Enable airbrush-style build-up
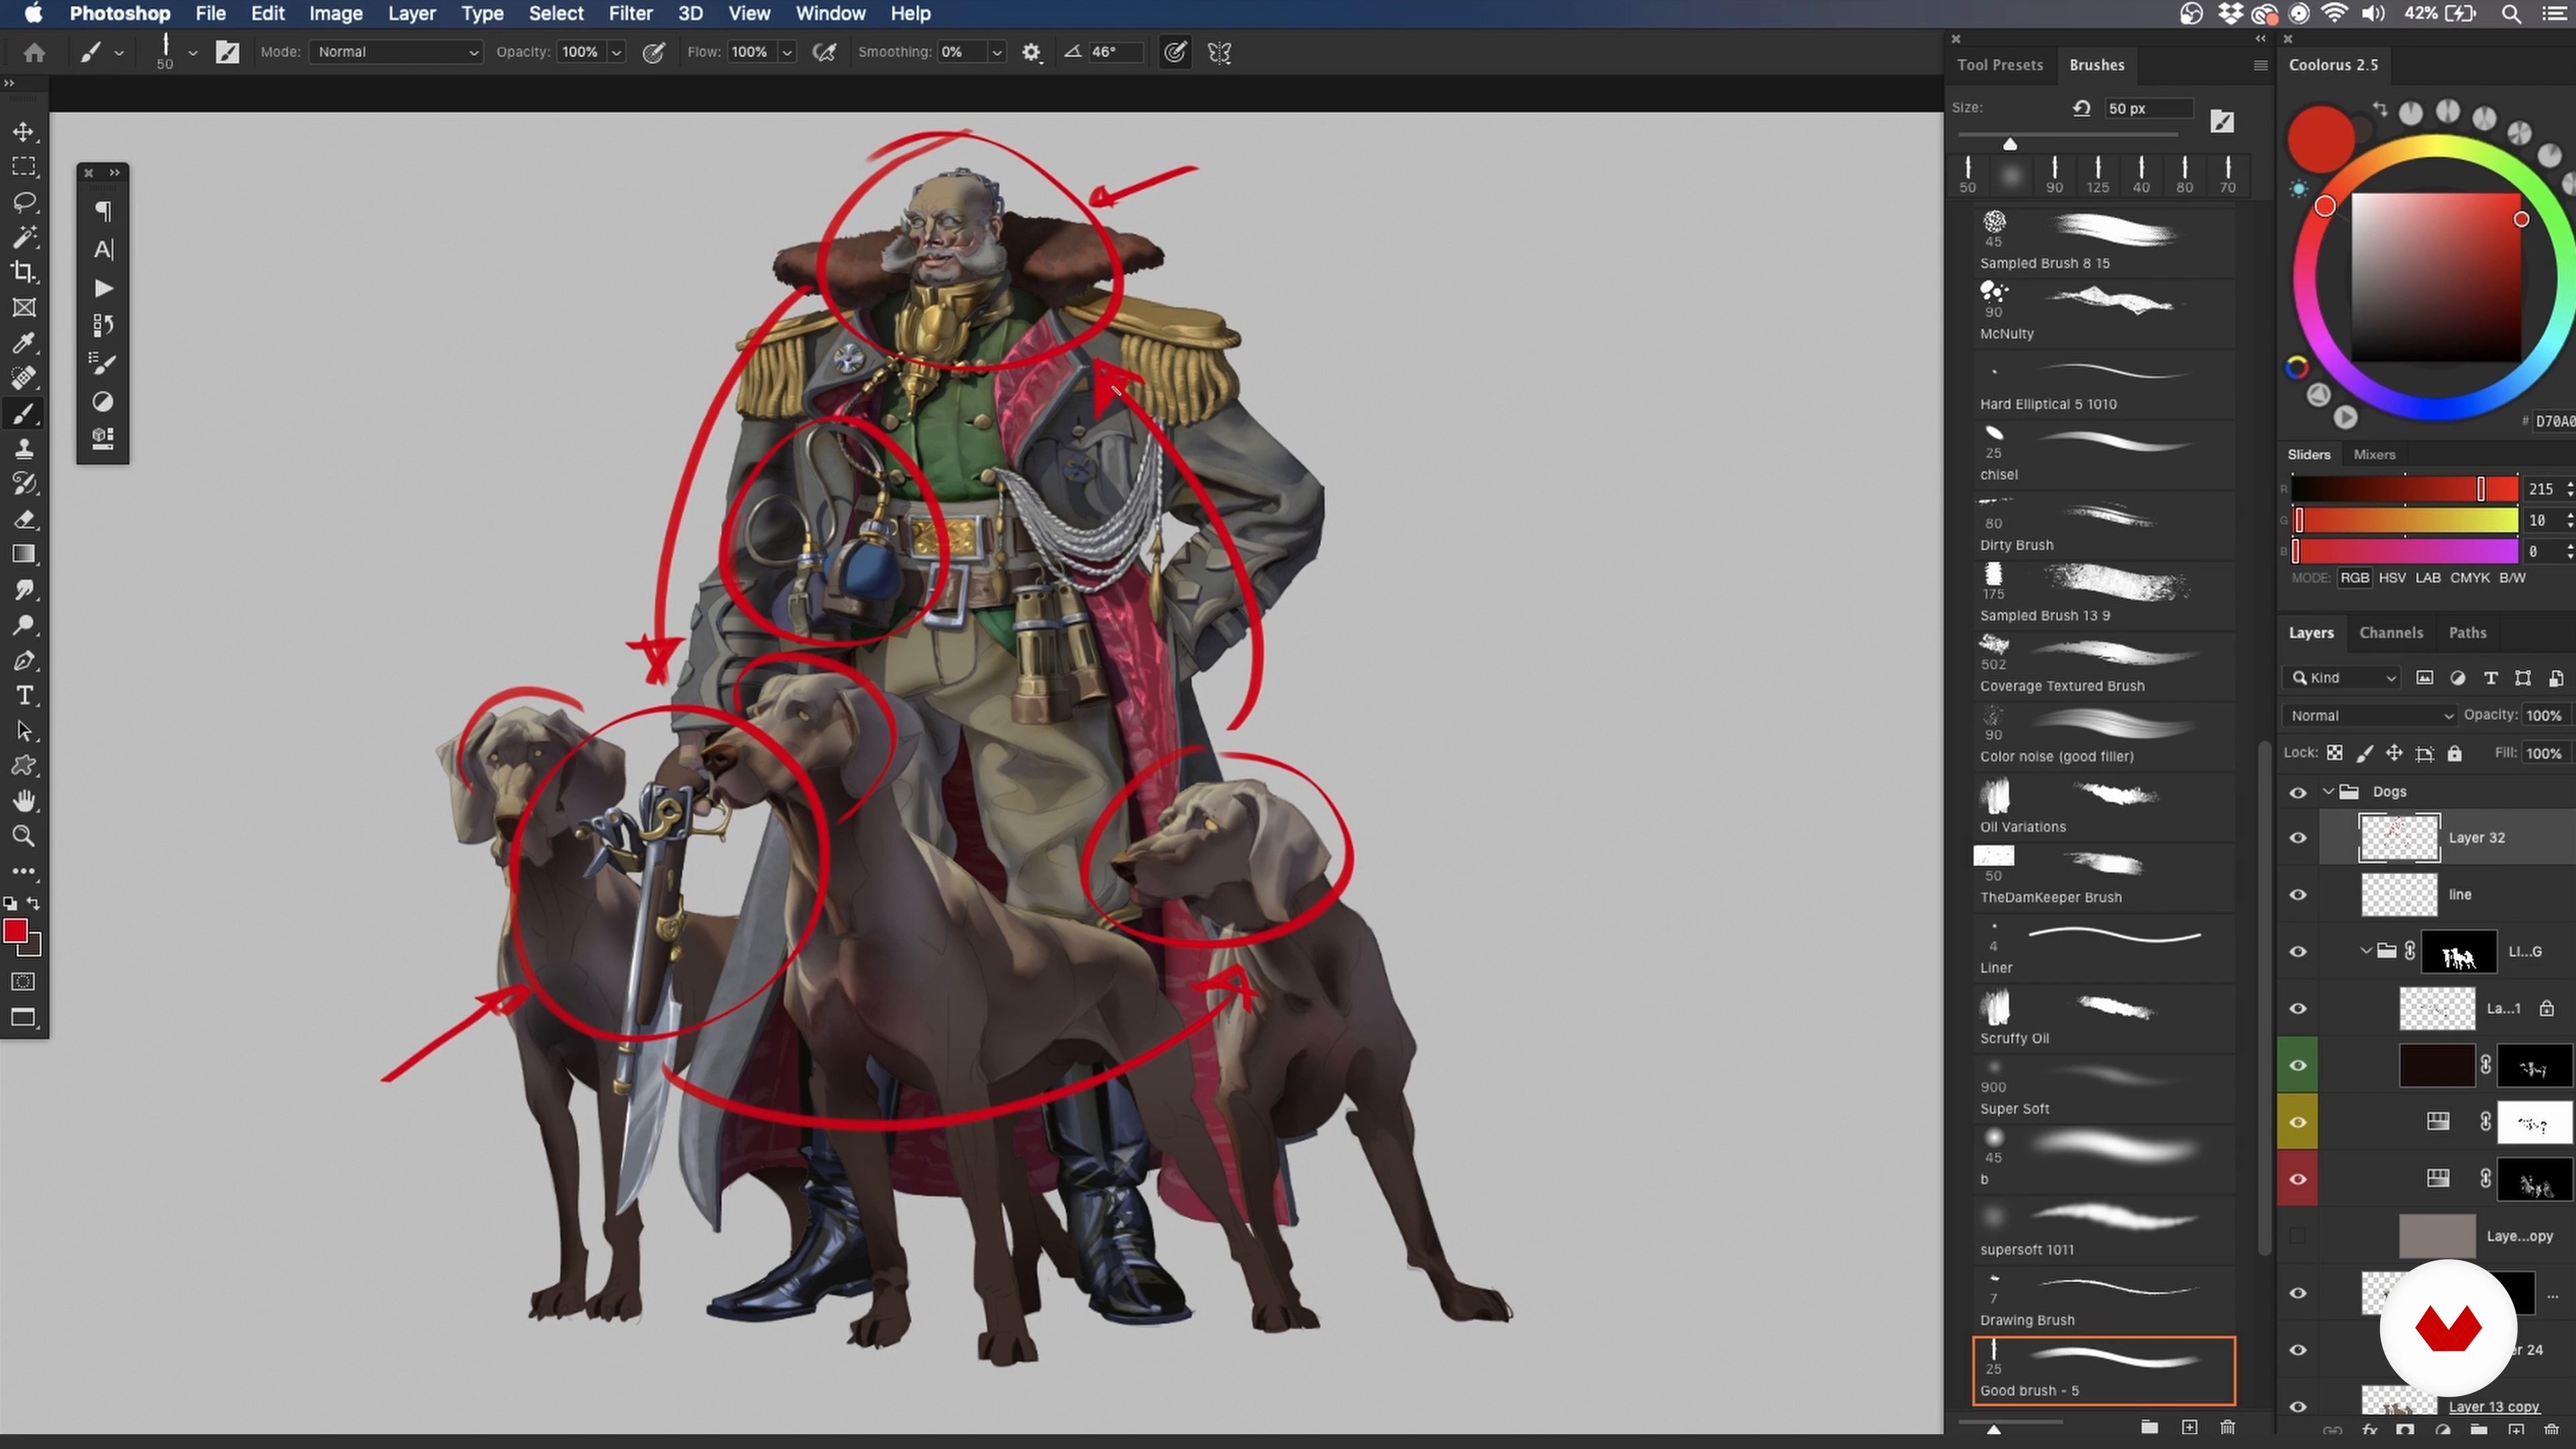 click(825, 52)
